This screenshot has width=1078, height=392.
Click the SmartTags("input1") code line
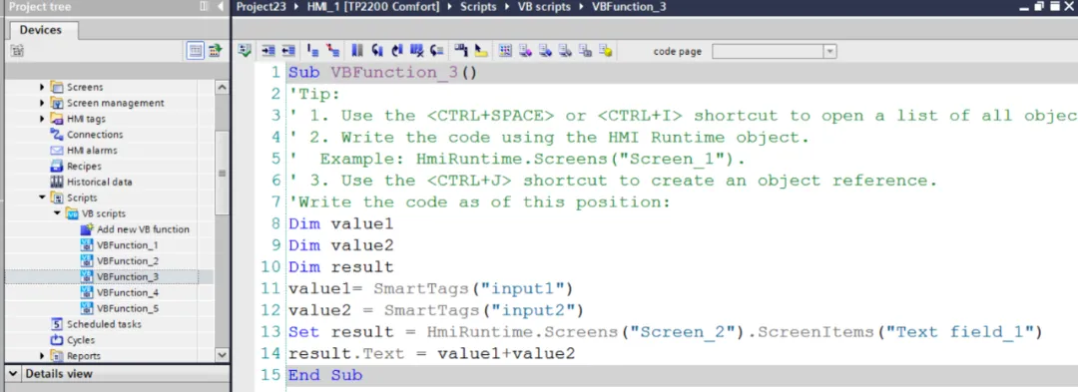tap(429, 288)
